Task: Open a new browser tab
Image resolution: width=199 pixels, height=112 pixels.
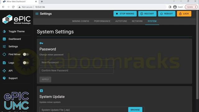Action: coord(42,2)
